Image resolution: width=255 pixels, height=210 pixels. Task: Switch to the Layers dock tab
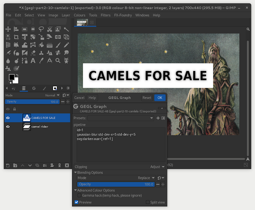click(24, 88)
